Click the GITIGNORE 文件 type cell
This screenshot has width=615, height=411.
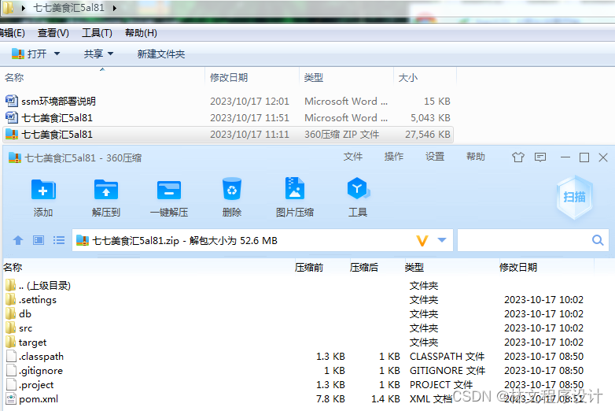(447, 371)
